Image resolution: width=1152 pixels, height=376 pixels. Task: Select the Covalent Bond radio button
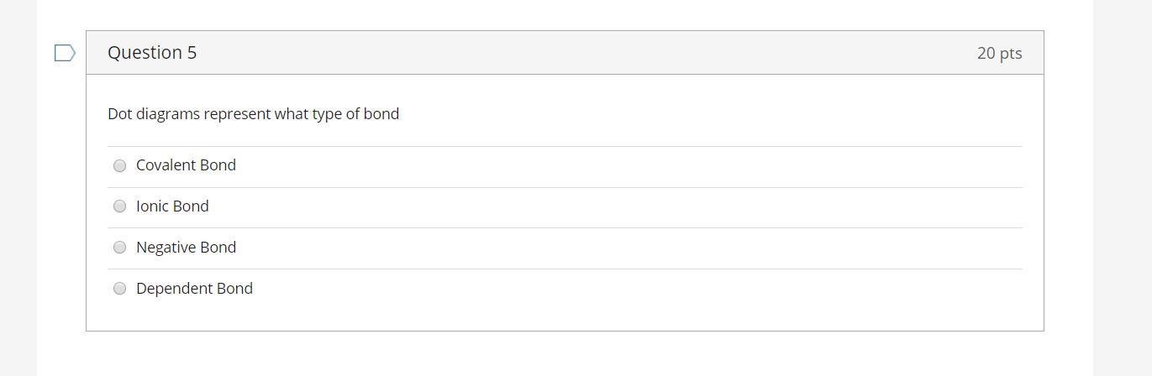(x=119, y=166)
